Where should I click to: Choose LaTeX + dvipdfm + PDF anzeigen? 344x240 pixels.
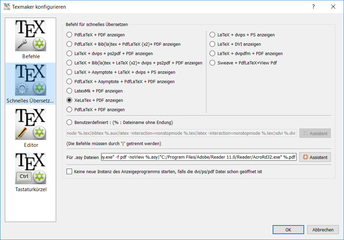[212, 53]
